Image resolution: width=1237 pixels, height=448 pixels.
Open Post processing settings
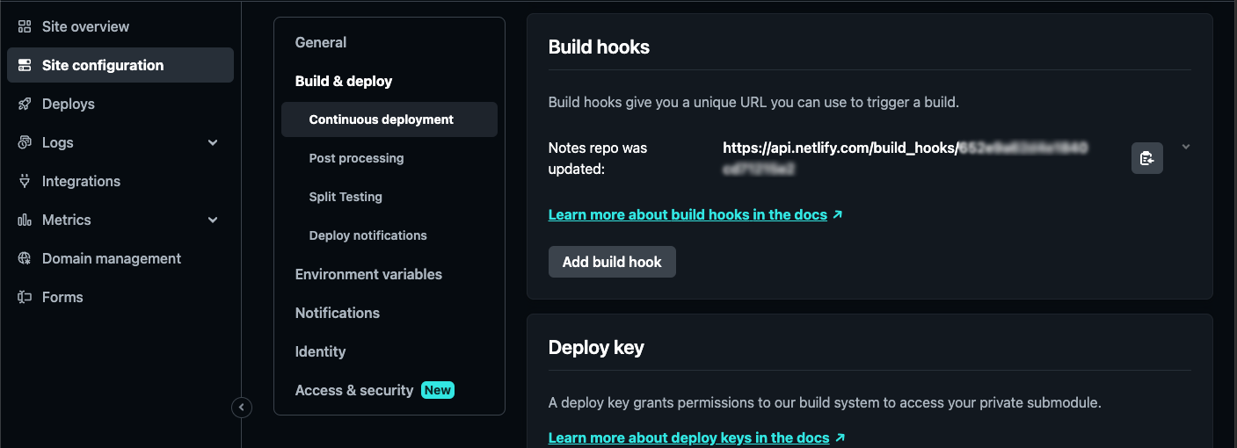(x=356, y=158)
